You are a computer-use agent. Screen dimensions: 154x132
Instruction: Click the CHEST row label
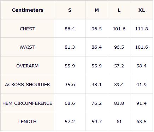click(28, 29)
